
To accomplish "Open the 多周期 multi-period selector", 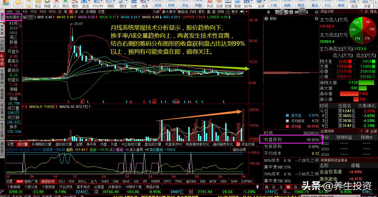I will [91, 12].
